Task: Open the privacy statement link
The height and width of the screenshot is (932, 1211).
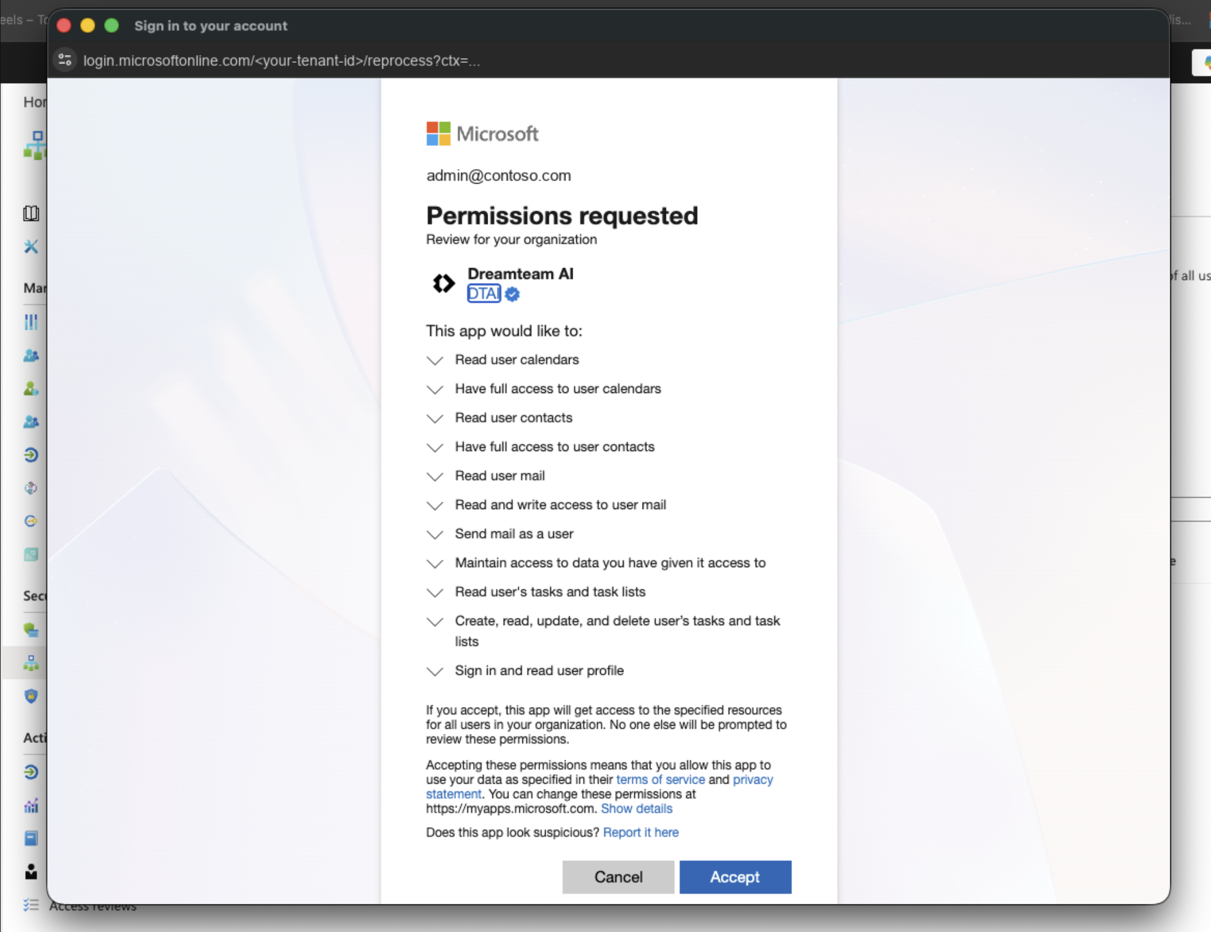Action: [x=753, y=779]
